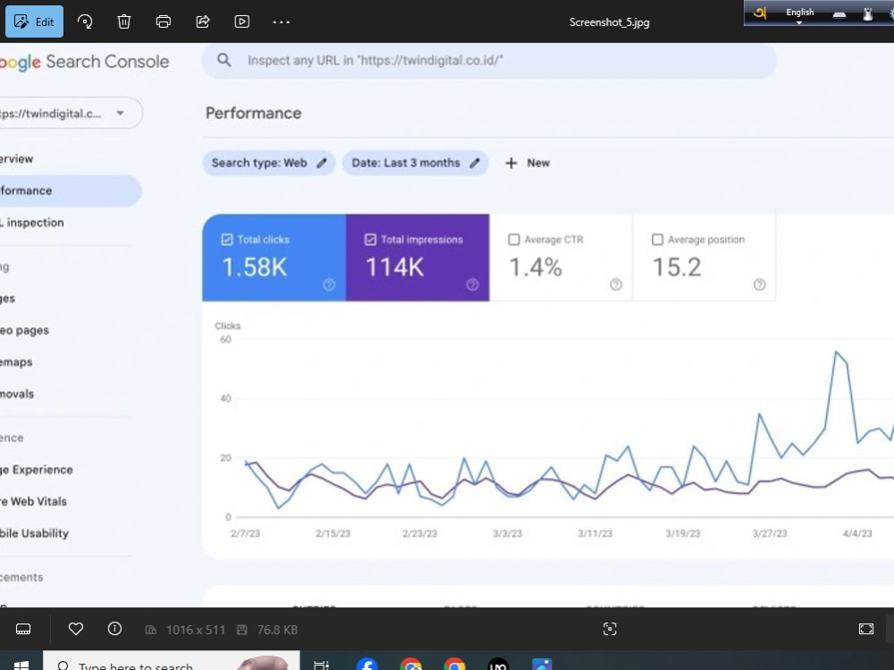Image resolution: width=894 pixels, height=670 pixels.
Task: Toggle the Total impressions checkbox
Action: tap(370, 240)
